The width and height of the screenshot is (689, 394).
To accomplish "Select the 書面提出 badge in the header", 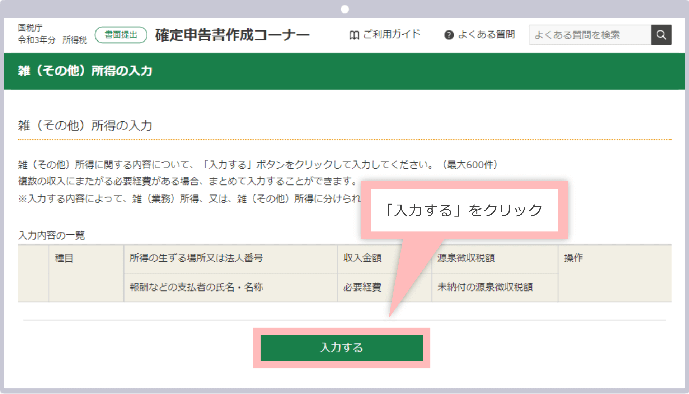I will click(121, 34).
